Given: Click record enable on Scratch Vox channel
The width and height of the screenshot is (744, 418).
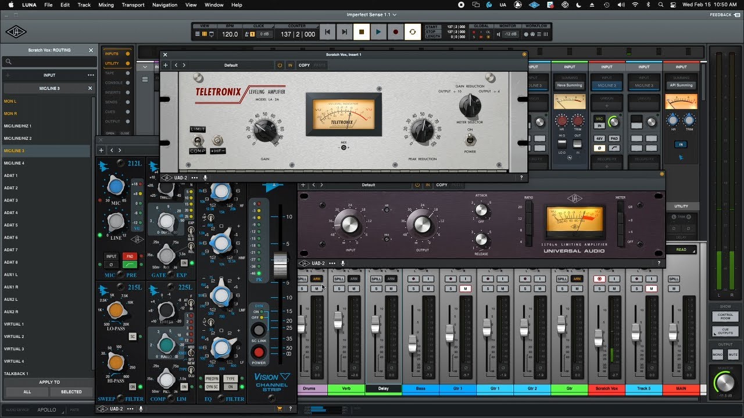Looking at the screenshot, I should 599,279.
